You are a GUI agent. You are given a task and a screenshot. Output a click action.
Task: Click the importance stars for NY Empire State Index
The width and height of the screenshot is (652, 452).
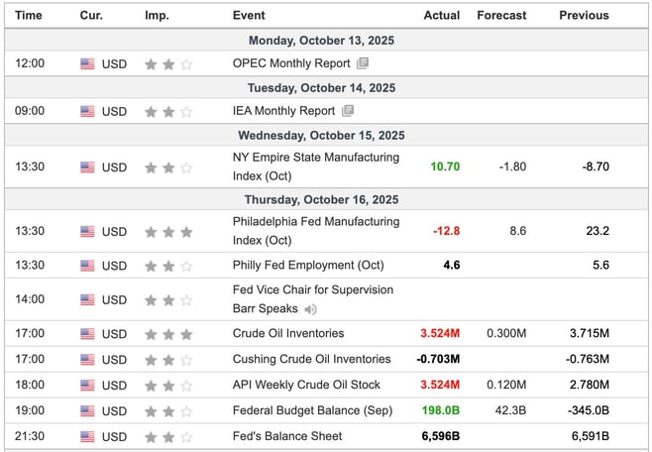(167, 168)
